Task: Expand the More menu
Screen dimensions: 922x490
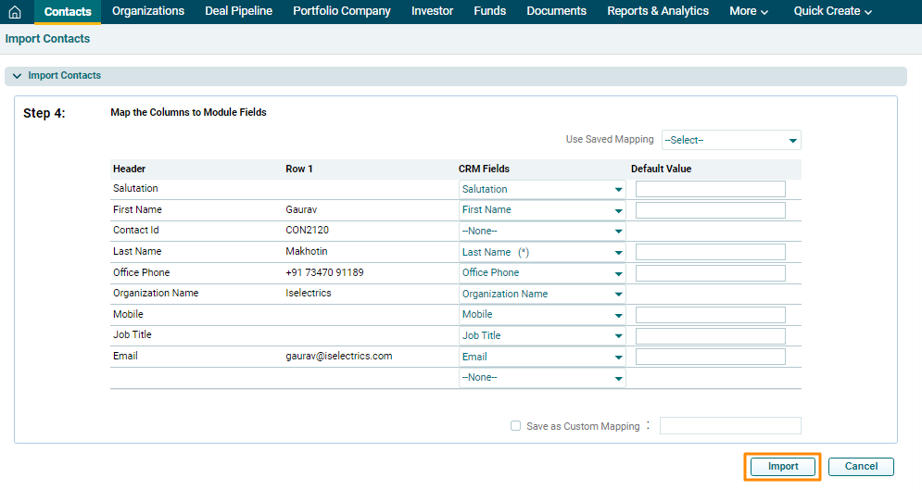Action: pos(749,11)
